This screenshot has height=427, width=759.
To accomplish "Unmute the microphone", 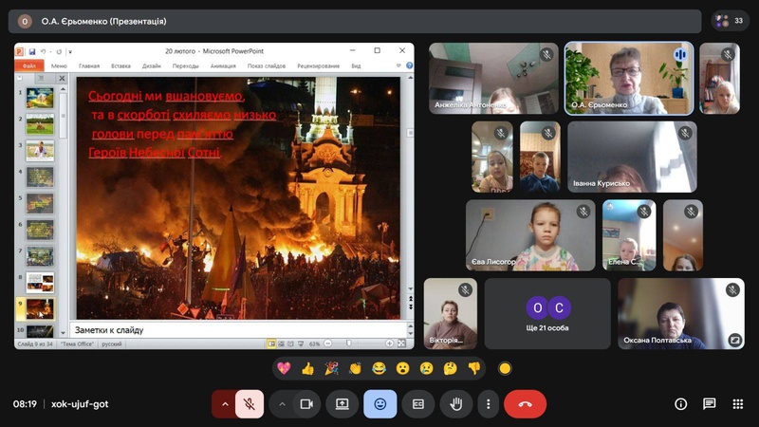I will 250,404.
